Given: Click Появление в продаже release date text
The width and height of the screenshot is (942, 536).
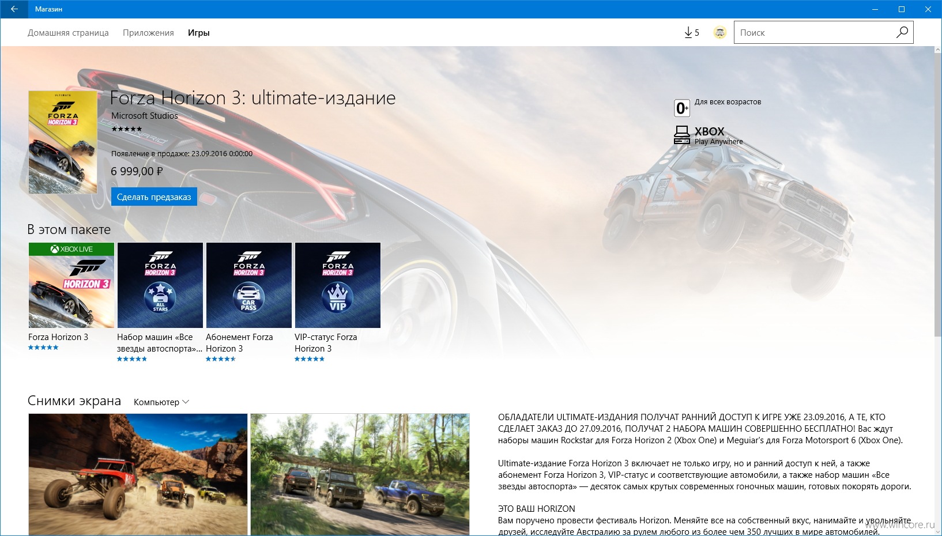Looking at the screenshot, I should pyautogui.click(x=182, y=154).
